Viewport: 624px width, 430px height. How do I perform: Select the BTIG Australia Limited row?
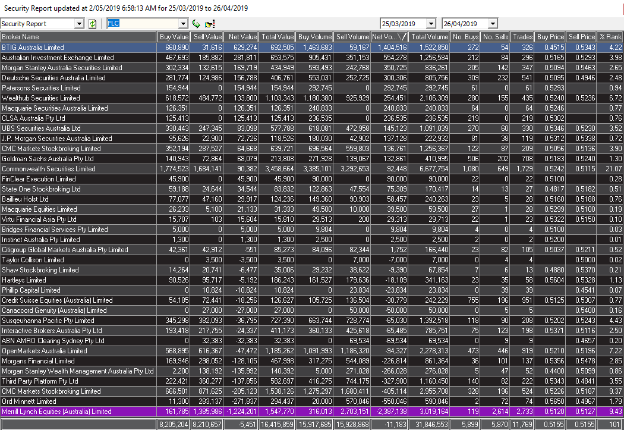311,48
